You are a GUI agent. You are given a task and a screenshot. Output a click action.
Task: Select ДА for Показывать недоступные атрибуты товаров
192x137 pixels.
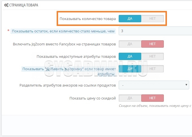pyautogui.click(x=130, y=56)
